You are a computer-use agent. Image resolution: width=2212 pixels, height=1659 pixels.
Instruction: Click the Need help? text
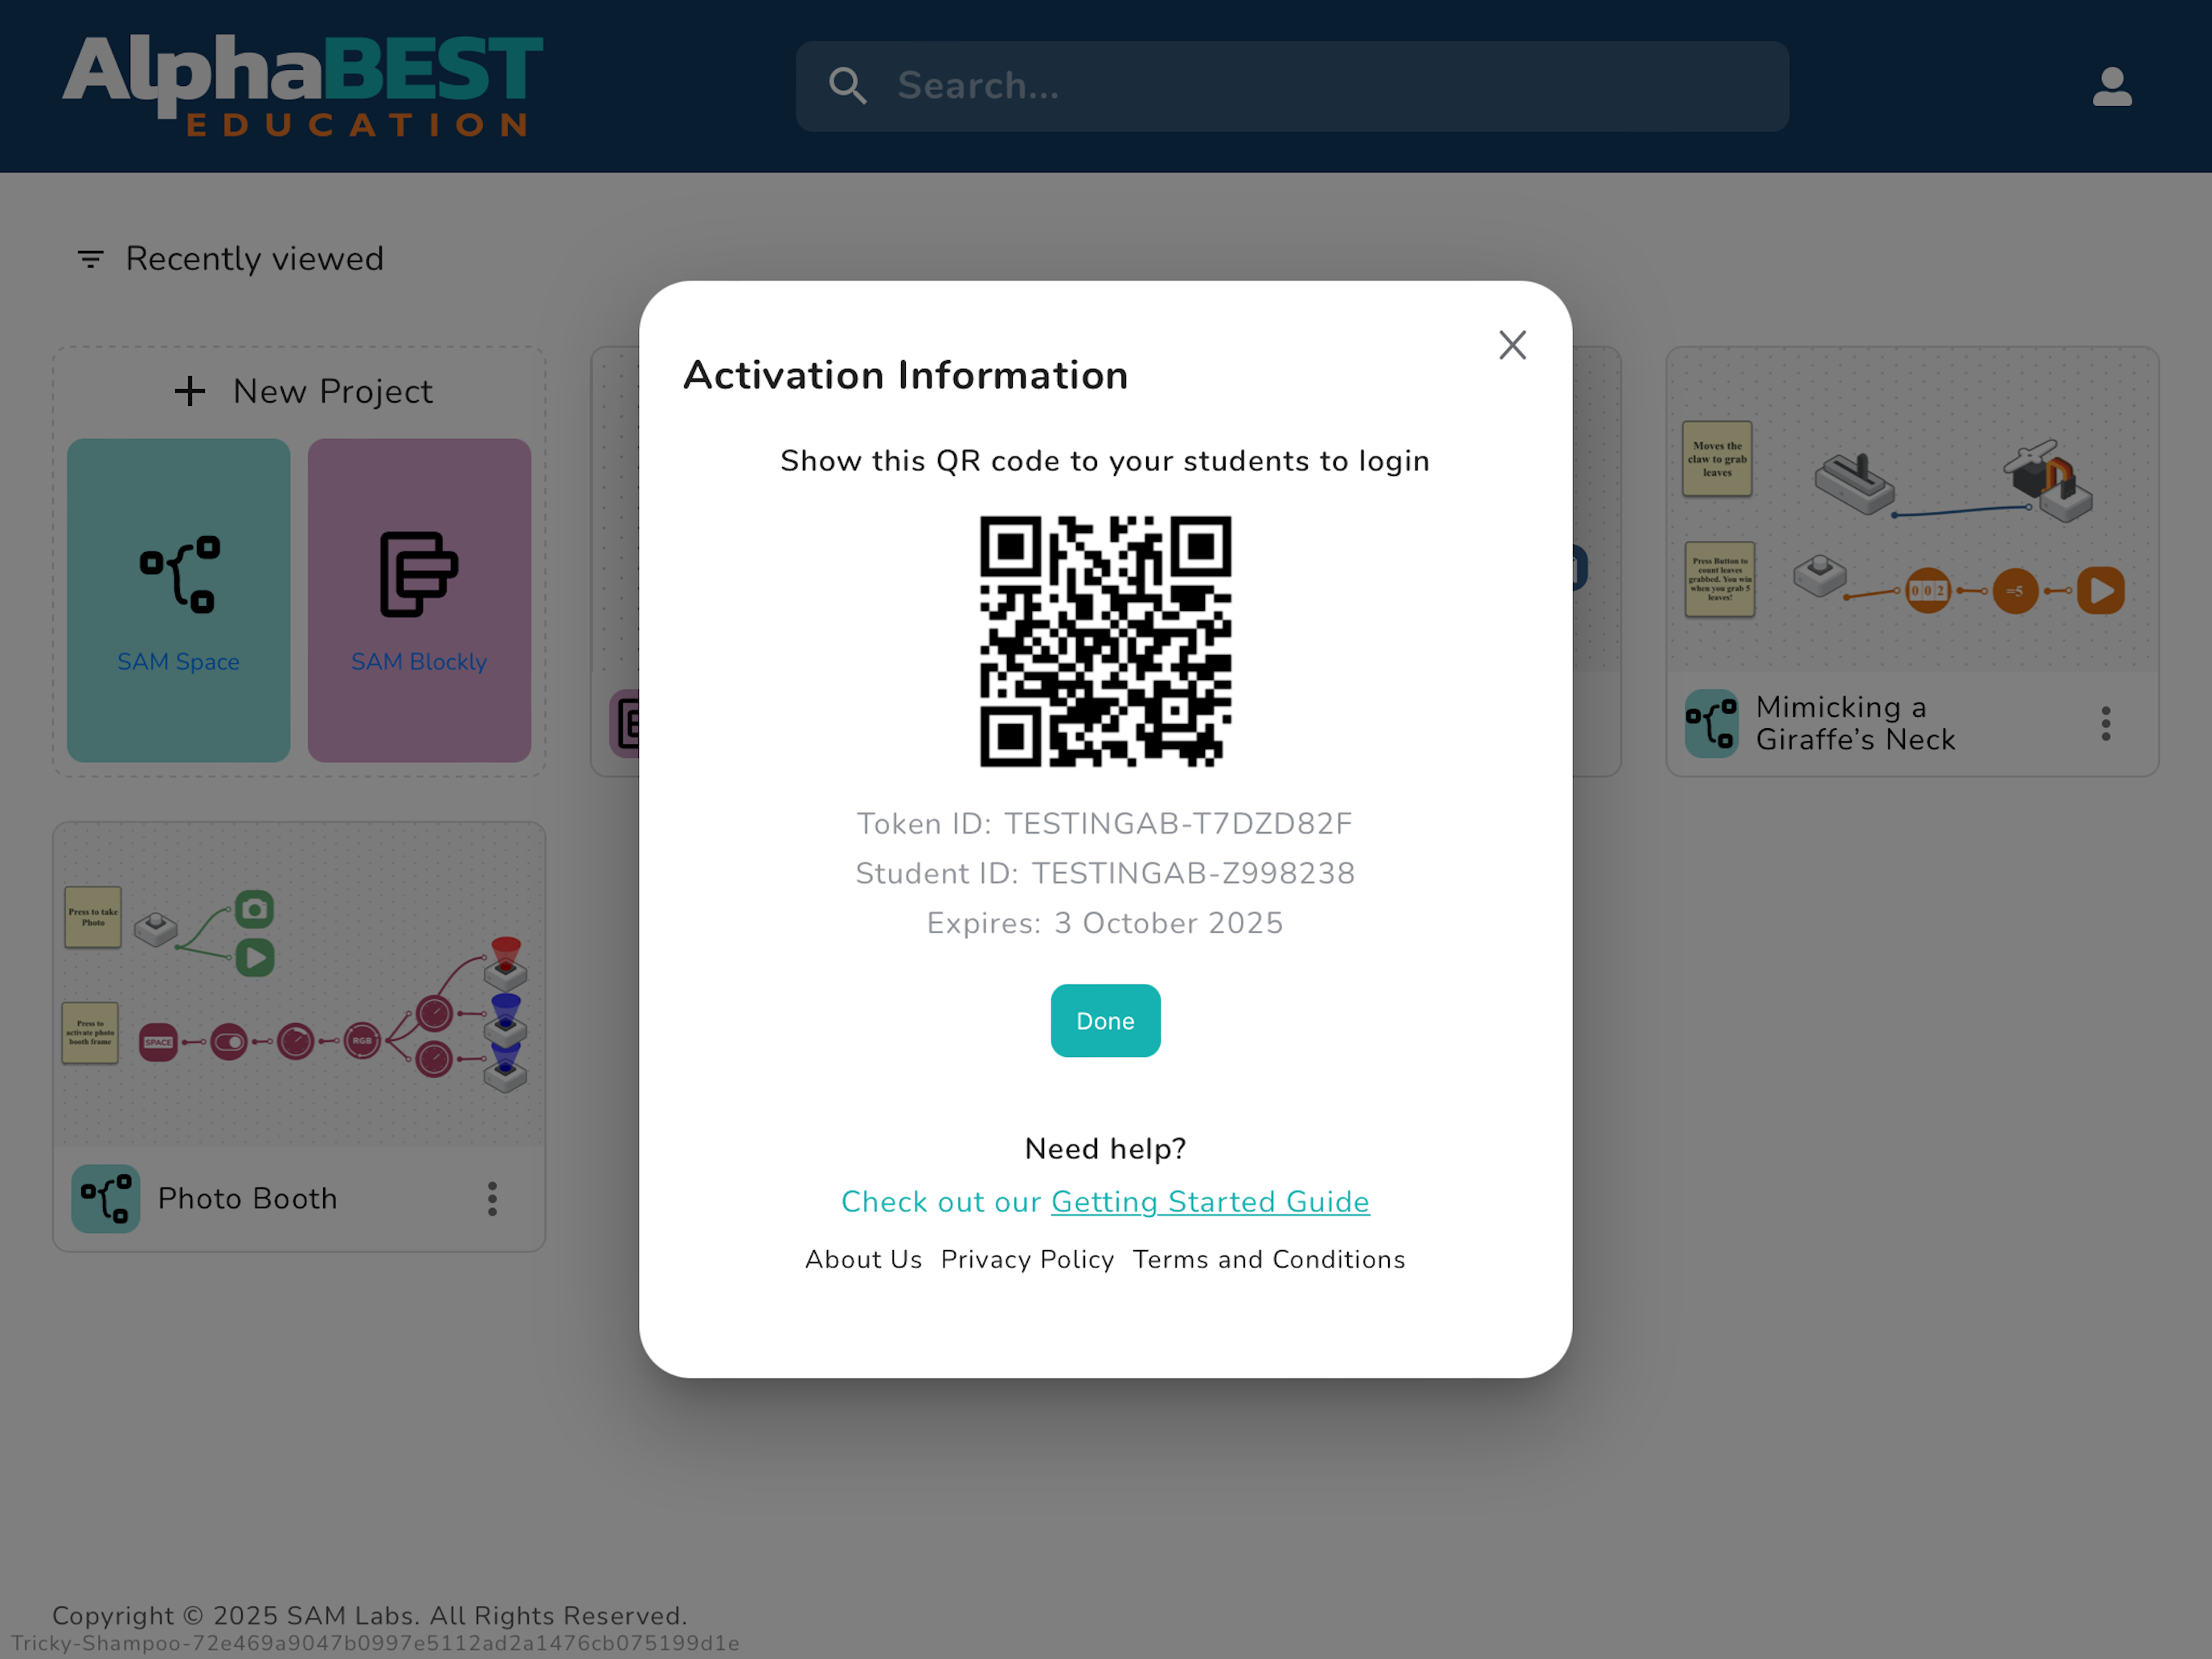[1105, 1148]
